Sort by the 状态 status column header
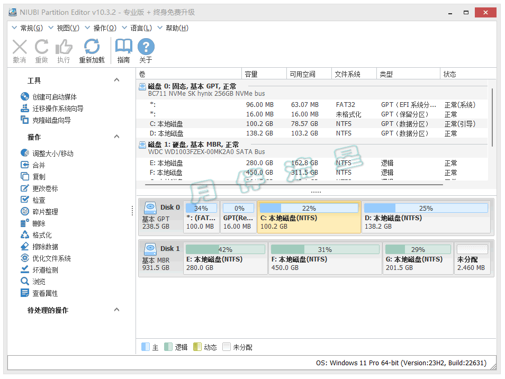 coord(468,74)
